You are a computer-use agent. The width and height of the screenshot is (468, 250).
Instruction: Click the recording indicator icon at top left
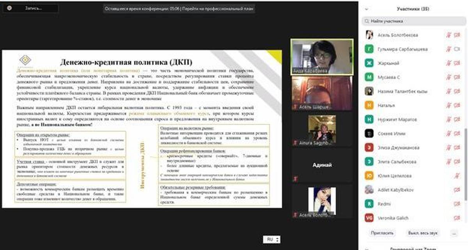(9, 8)
